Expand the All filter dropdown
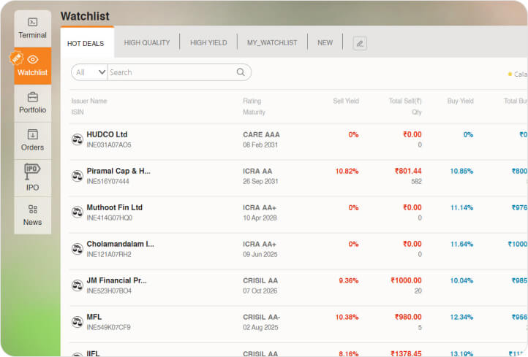Image resolution: width=528 pixels, height=357 pixels. point(88,72)
